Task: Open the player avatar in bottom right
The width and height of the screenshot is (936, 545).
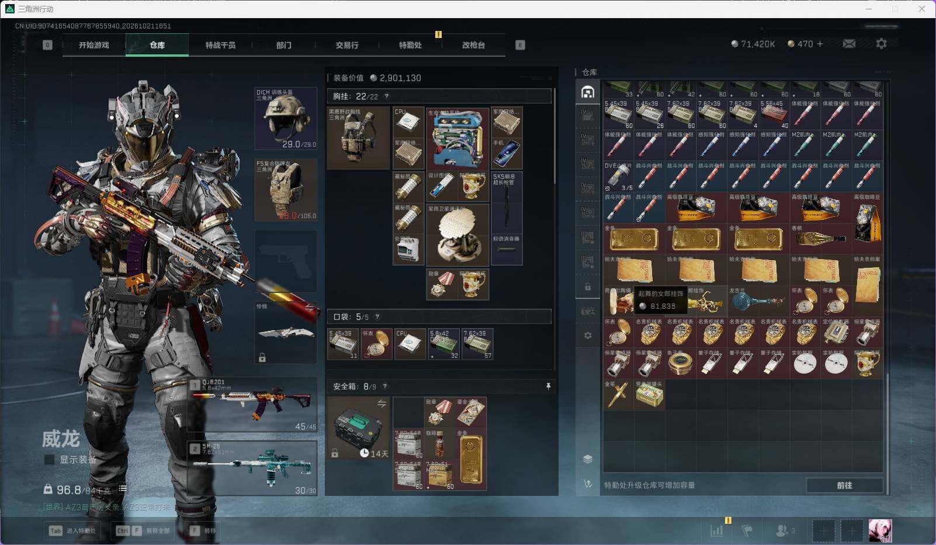Action: [880, 530]
